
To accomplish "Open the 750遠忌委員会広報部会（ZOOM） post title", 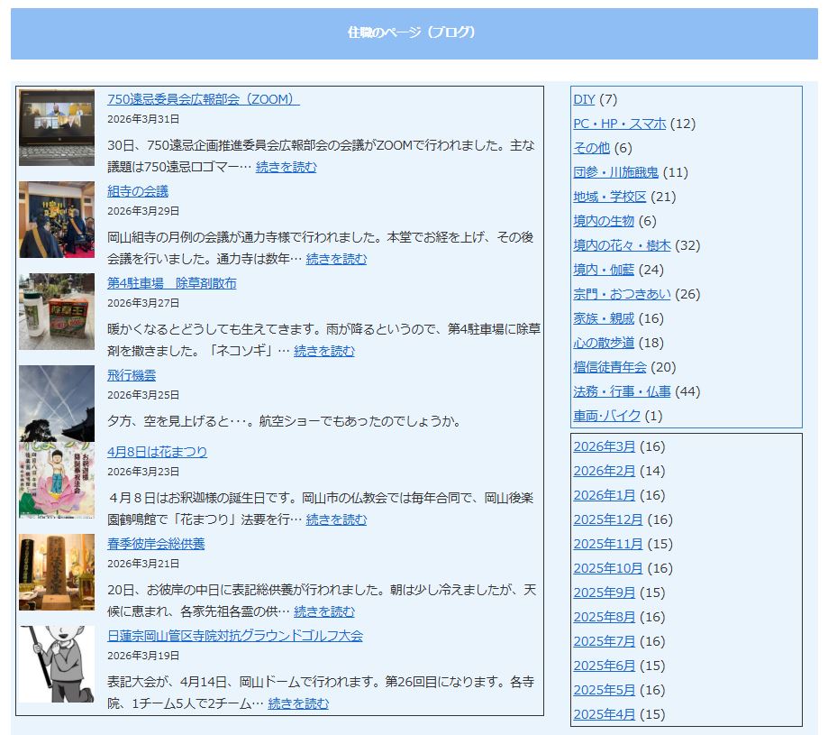I will coord(203,99).
